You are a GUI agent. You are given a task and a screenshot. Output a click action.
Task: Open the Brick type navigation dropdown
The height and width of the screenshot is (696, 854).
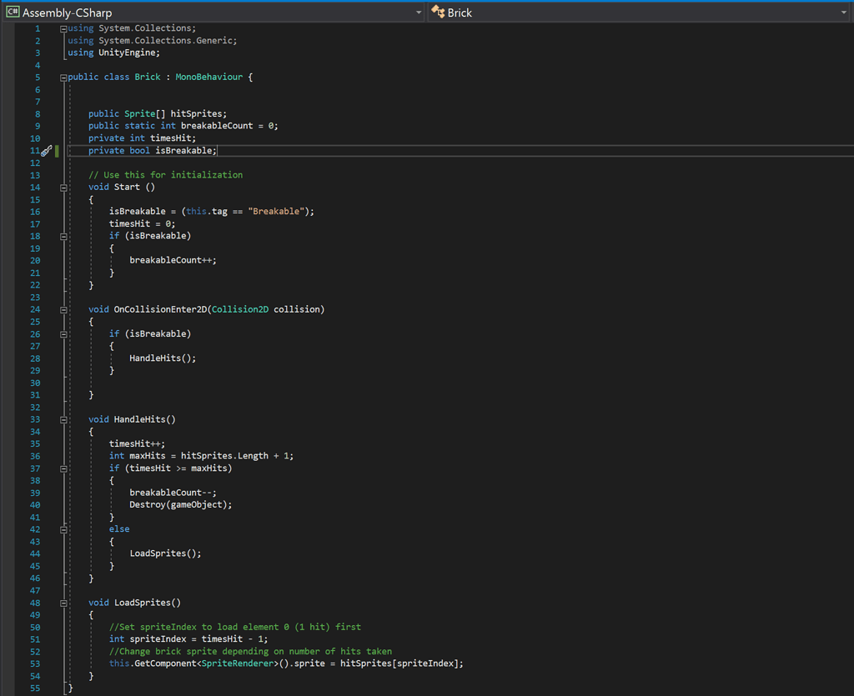[844, 13]
